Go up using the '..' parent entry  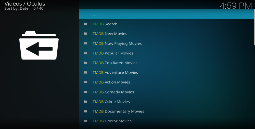pyautogui.click(x=94, y=14)
